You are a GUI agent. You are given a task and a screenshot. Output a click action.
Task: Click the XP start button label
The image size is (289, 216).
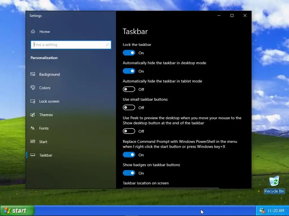(19, 211)
